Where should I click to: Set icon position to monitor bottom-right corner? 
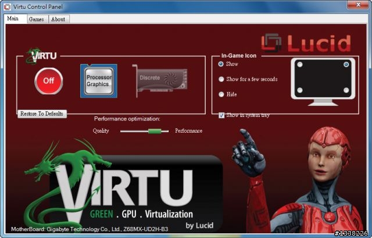coord(346,90)
